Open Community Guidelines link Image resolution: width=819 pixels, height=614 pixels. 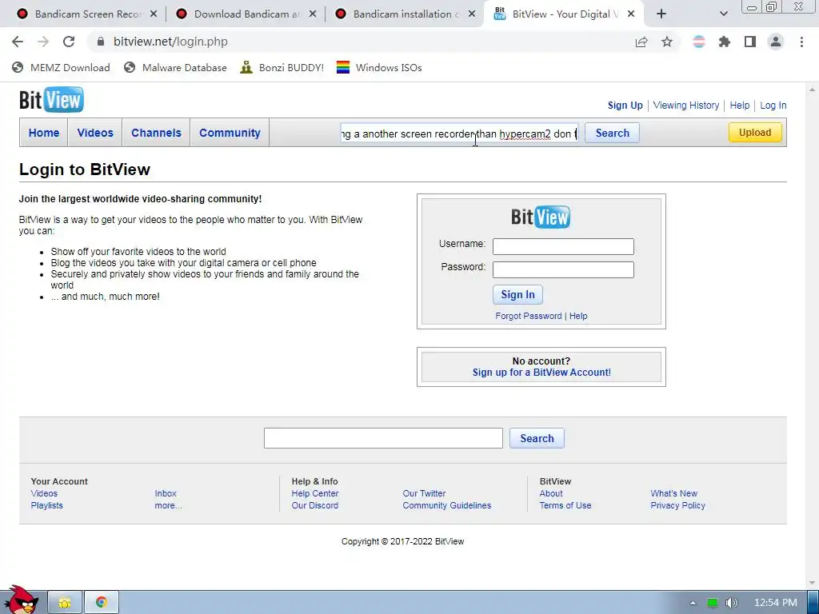point(447,505)
